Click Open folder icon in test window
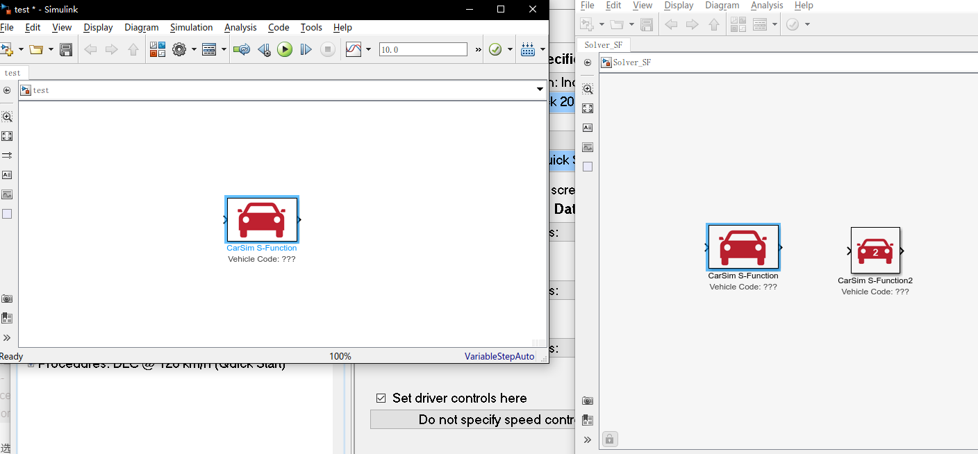This screenshot has height=454, width=978. point(36,49)
